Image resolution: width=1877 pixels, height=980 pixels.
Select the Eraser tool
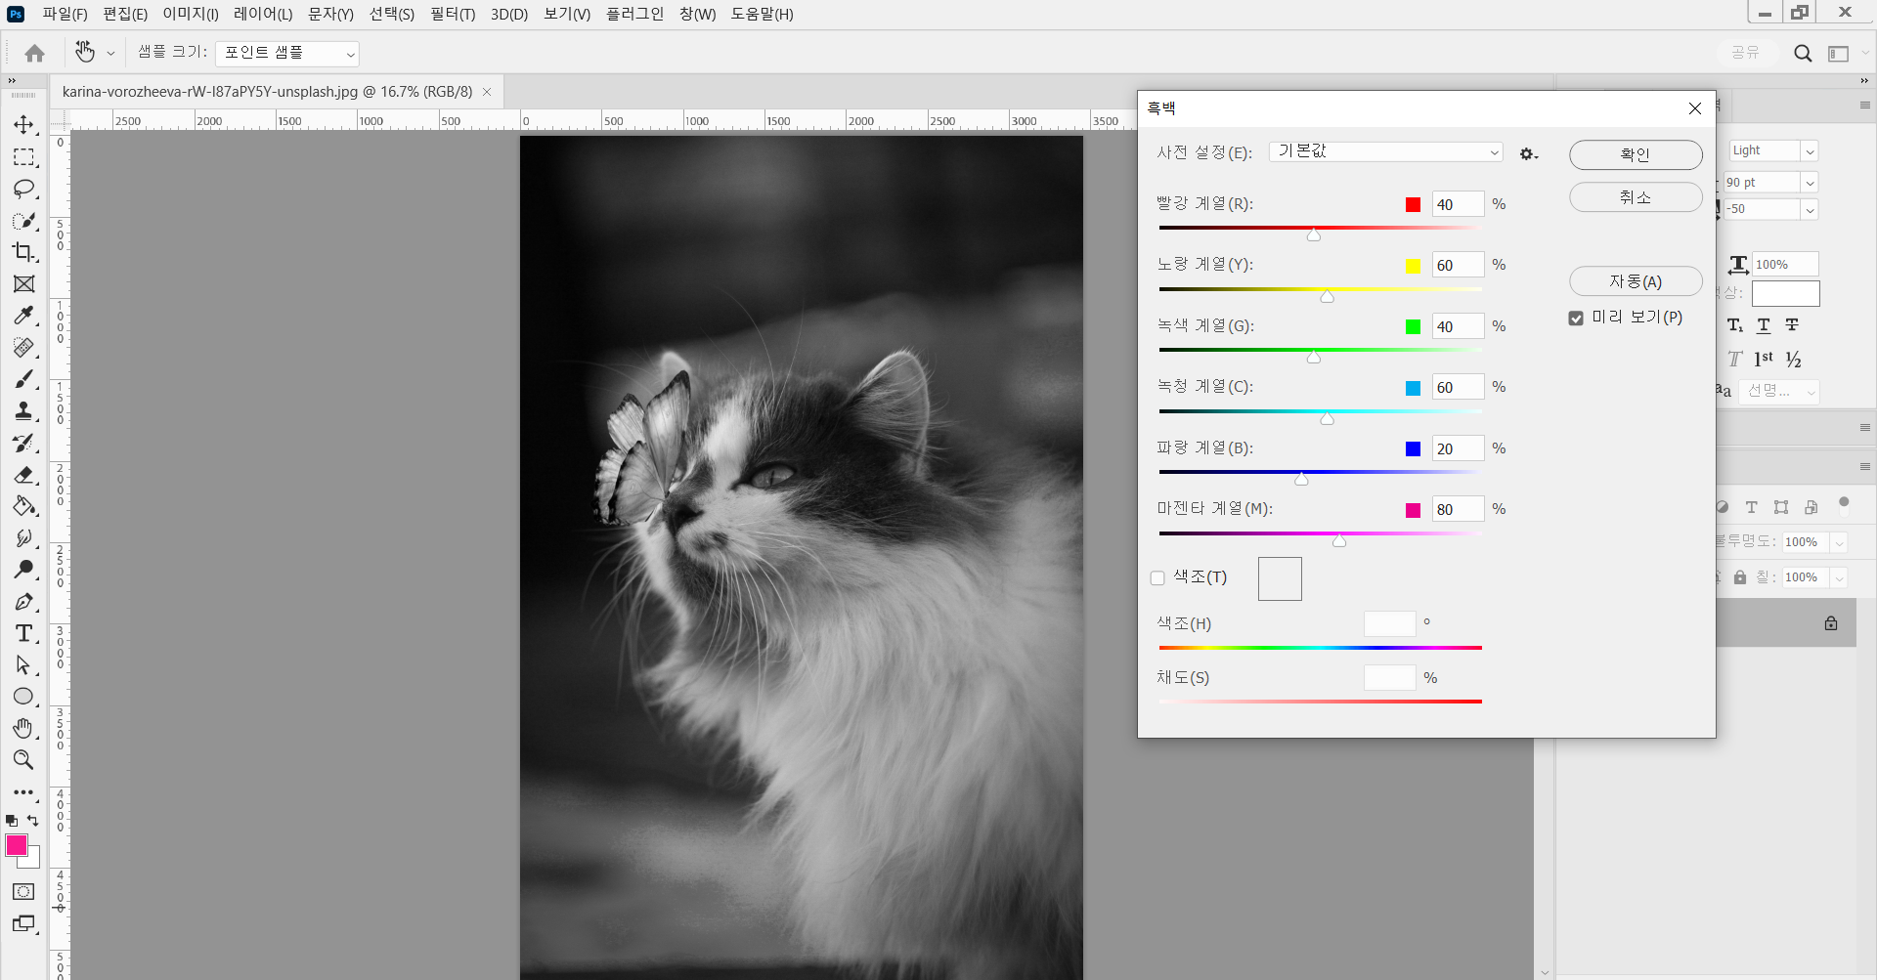click(23, 475)
